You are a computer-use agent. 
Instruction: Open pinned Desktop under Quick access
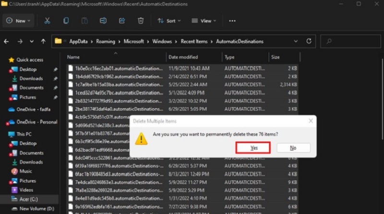click(28, 69)
